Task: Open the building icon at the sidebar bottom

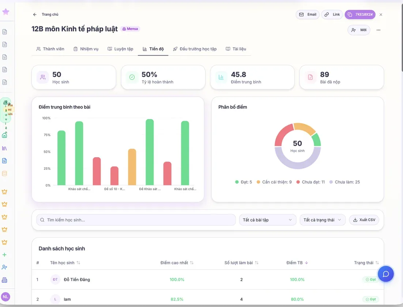Action: [4, 280]
